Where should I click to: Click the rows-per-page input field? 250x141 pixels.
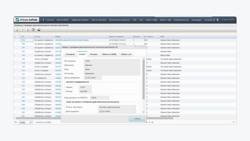[x=29, y=122]
